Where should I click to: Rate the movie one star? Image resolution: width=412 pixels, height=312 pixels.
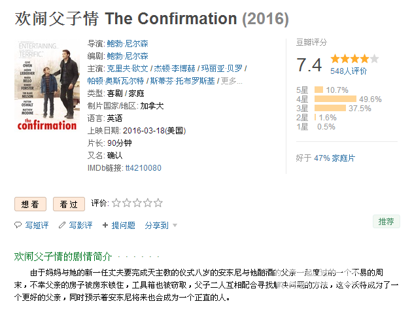(116, 203)
